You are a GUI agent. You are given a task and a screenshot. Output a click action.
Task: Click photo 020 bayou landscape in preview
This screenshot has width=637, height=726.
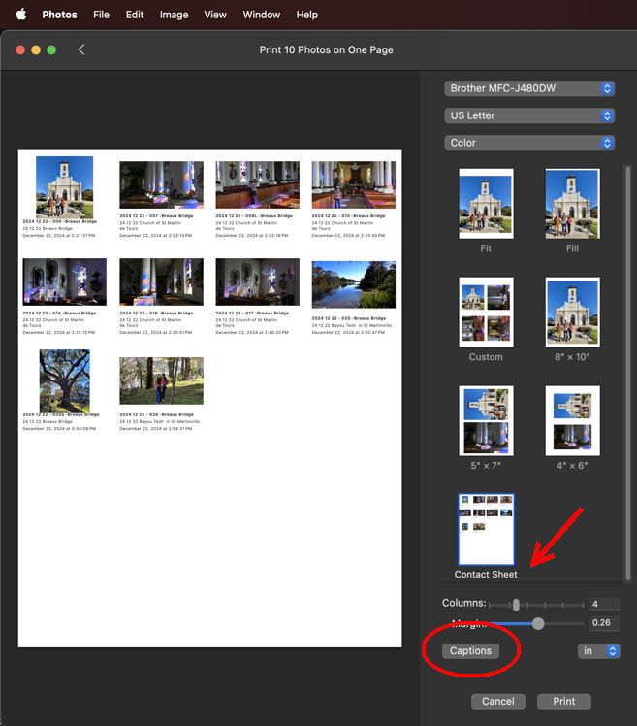(x=354, y=284)
